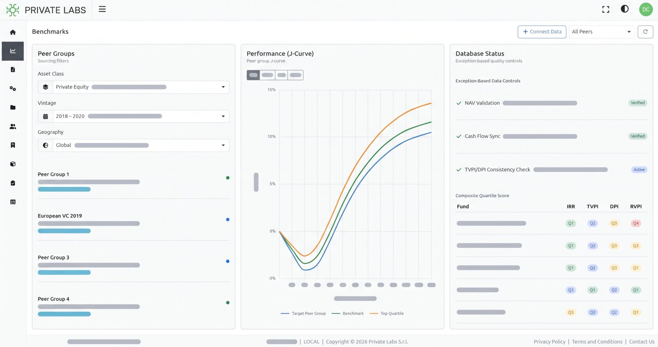658x347 pixels.
Task: Open the Contact Us footer link
Action: (x=642, y=342)
